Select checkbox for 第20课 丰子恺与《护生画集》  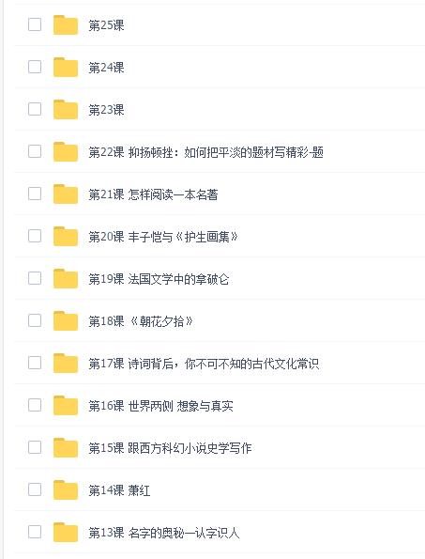pos(35,236)
